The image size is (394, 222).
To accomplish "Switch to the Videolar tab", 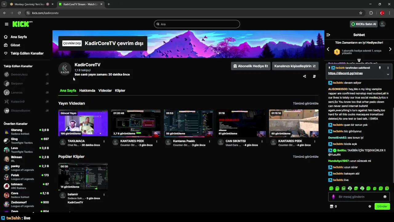I will (105, 91).
